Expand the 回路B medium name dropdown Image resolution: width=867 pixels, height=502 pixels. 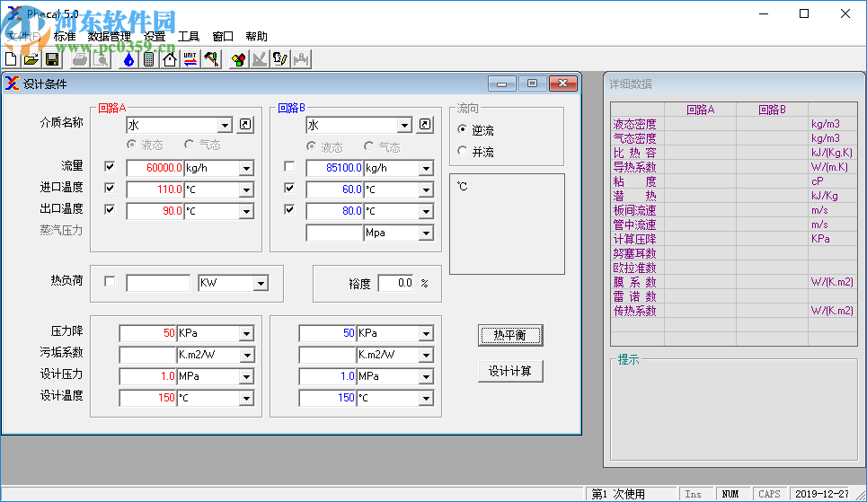404,126
